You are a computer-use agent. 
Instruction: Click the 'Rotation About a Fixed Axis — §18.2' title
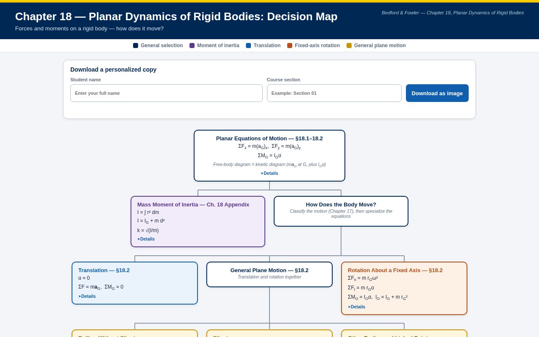tap(395, 270)
